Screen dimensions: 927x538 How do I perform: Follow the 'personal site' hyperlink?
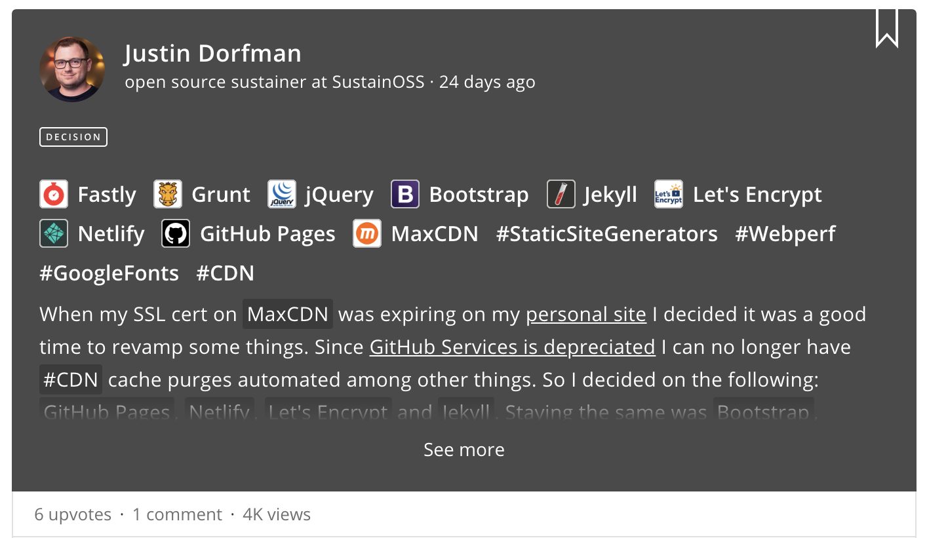(x=586, y=315)
